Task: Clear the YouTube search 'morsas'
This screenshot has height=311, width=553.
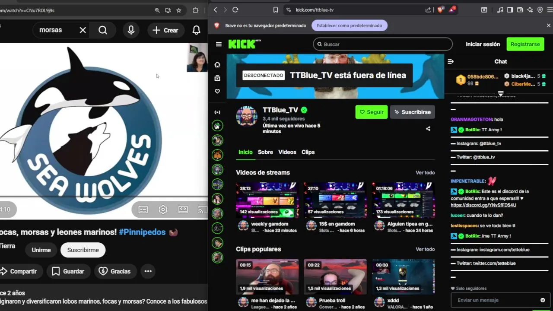Action: pyautogui.click(x=83, y=30)
